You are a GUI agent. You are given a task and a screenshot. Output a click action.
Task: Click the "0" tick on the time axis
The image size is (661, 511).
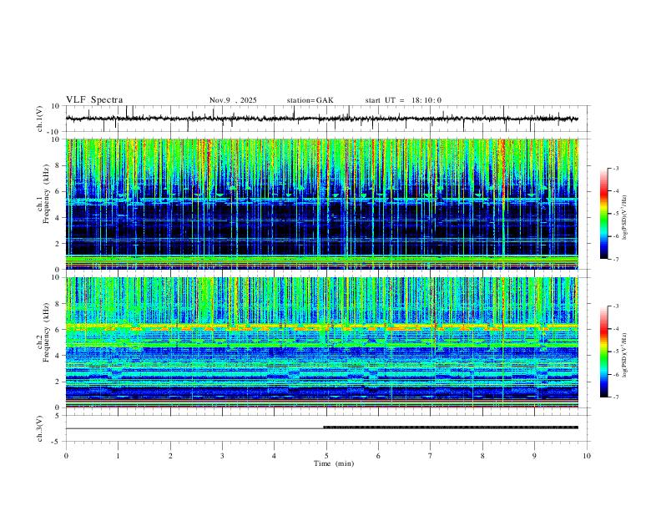(x=66, y=456)
